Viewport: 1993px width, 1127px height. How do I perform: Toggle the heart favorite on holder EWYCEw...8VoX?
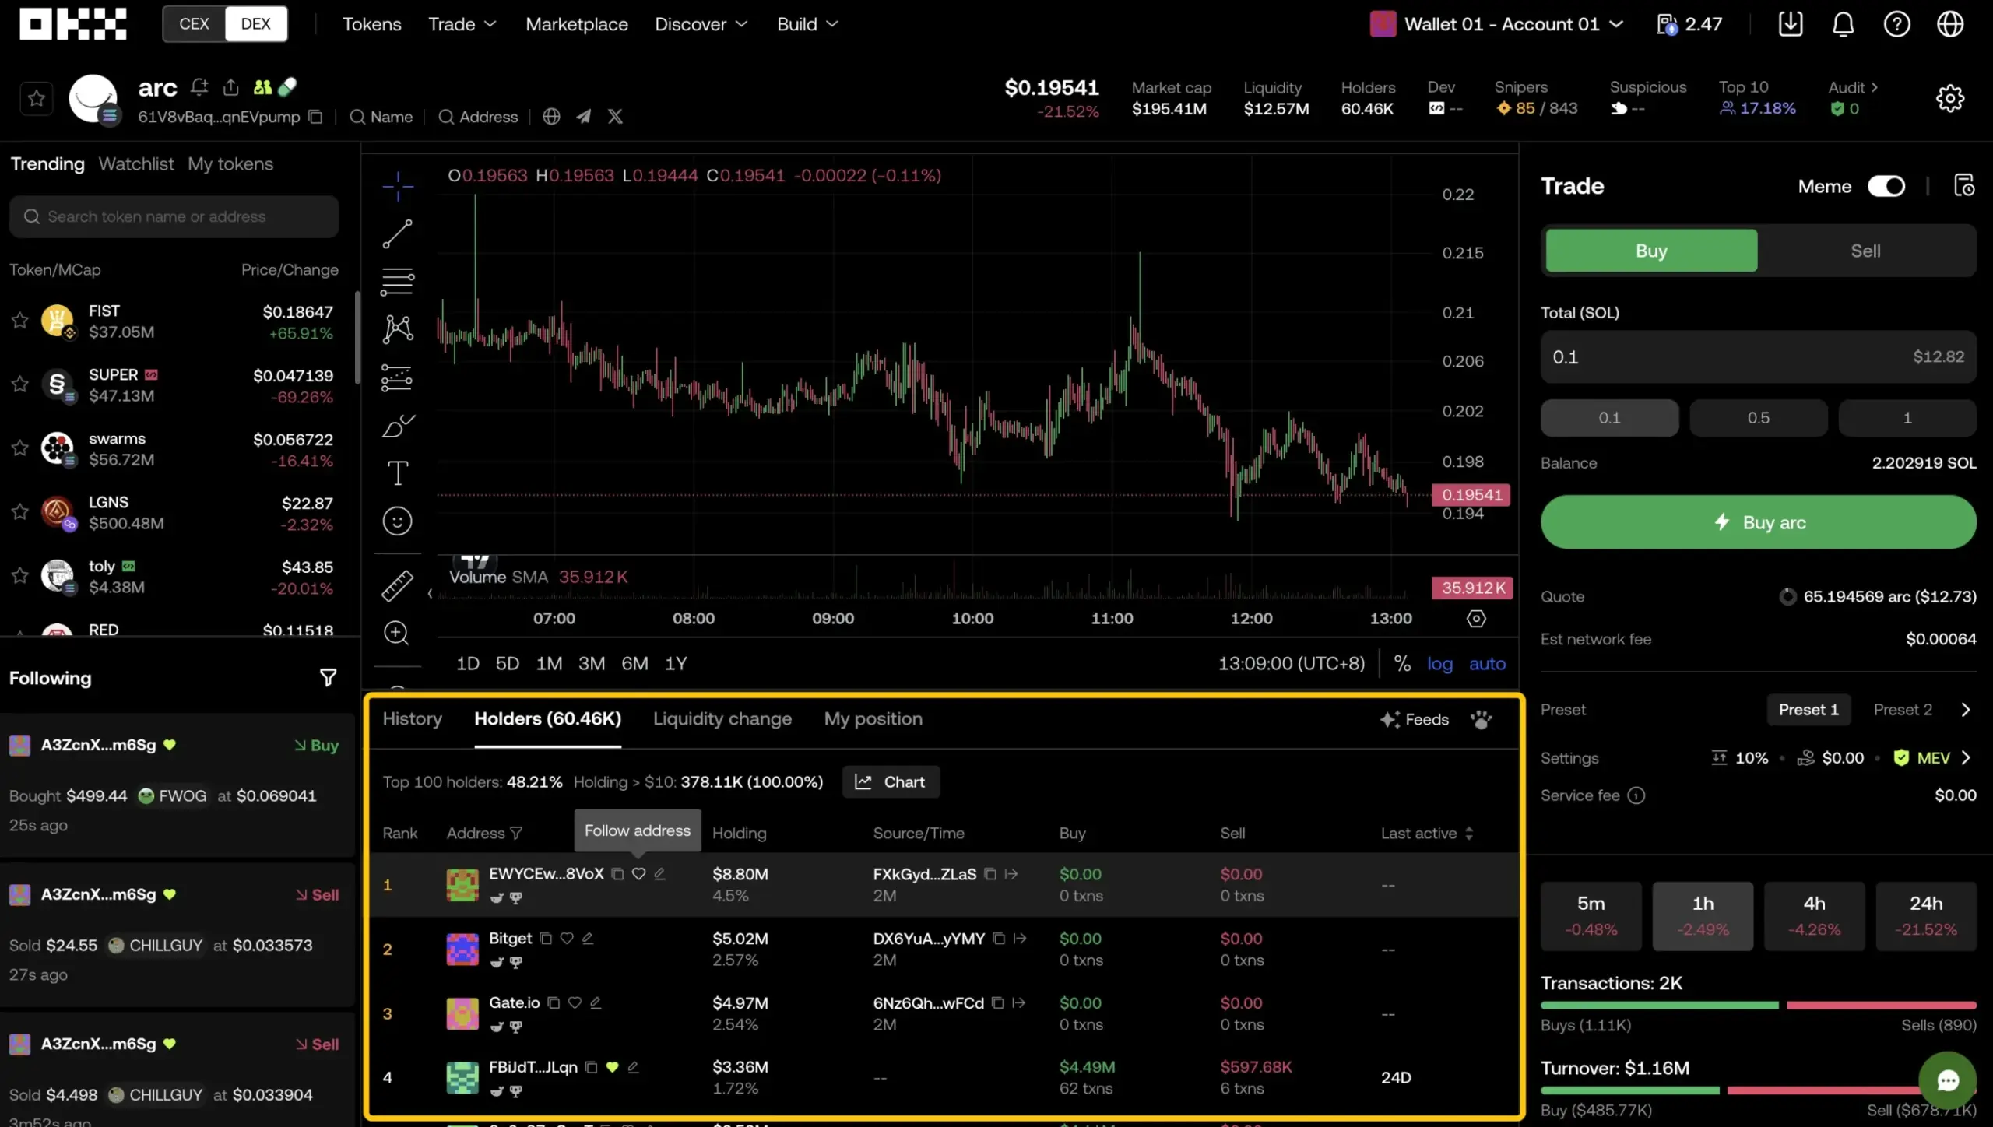(x=638, y=873)
